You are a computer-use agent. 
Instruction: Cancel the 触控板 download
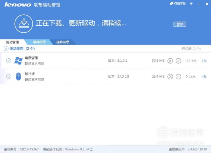pos(170,77)
